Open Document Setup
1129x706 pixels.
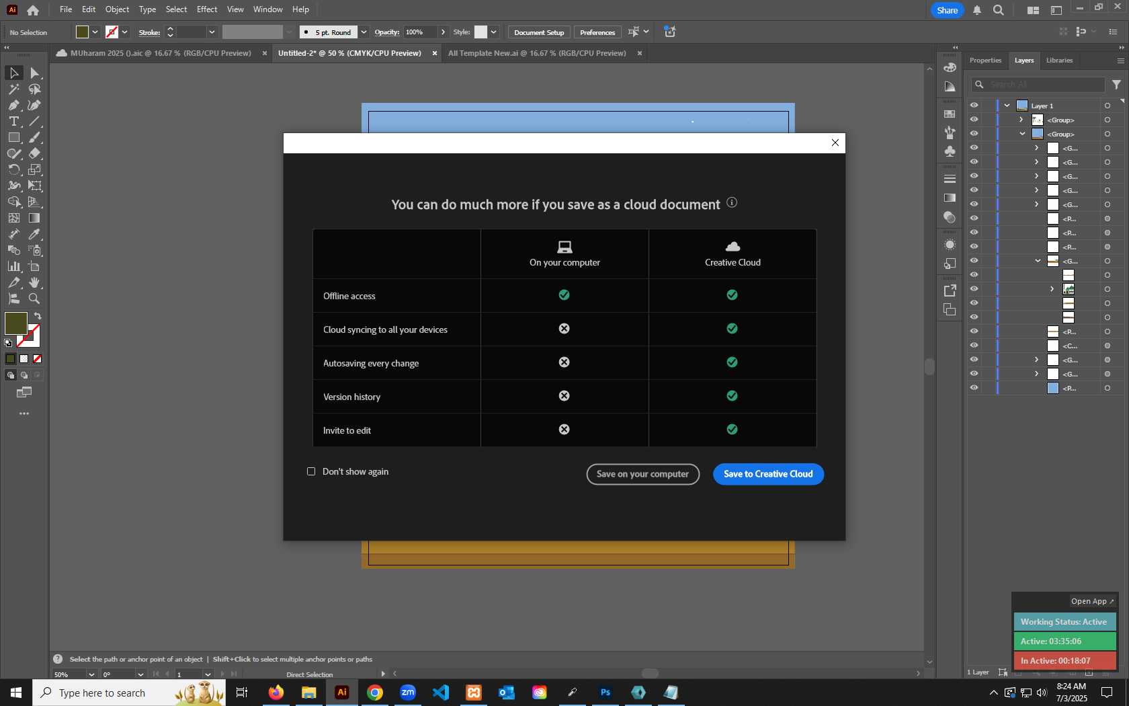click(539, 32)
